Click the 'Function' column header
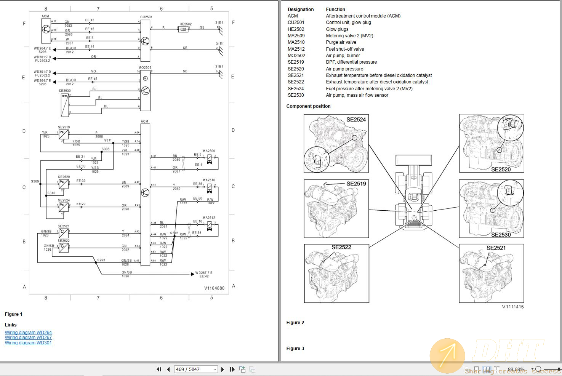Viewport: 562px width, 376px height. coord(335,10)
